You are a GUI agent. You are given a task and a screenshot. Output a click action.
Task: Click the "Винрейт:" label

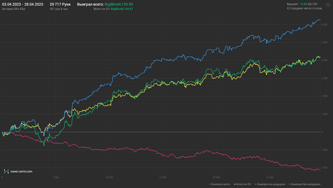pos(293,4)
